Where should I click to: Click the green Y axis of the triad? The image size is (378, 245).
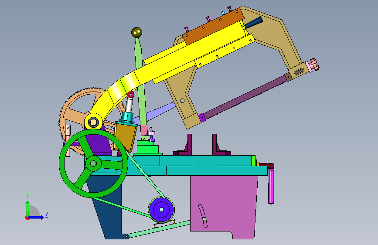click(28, 209)
